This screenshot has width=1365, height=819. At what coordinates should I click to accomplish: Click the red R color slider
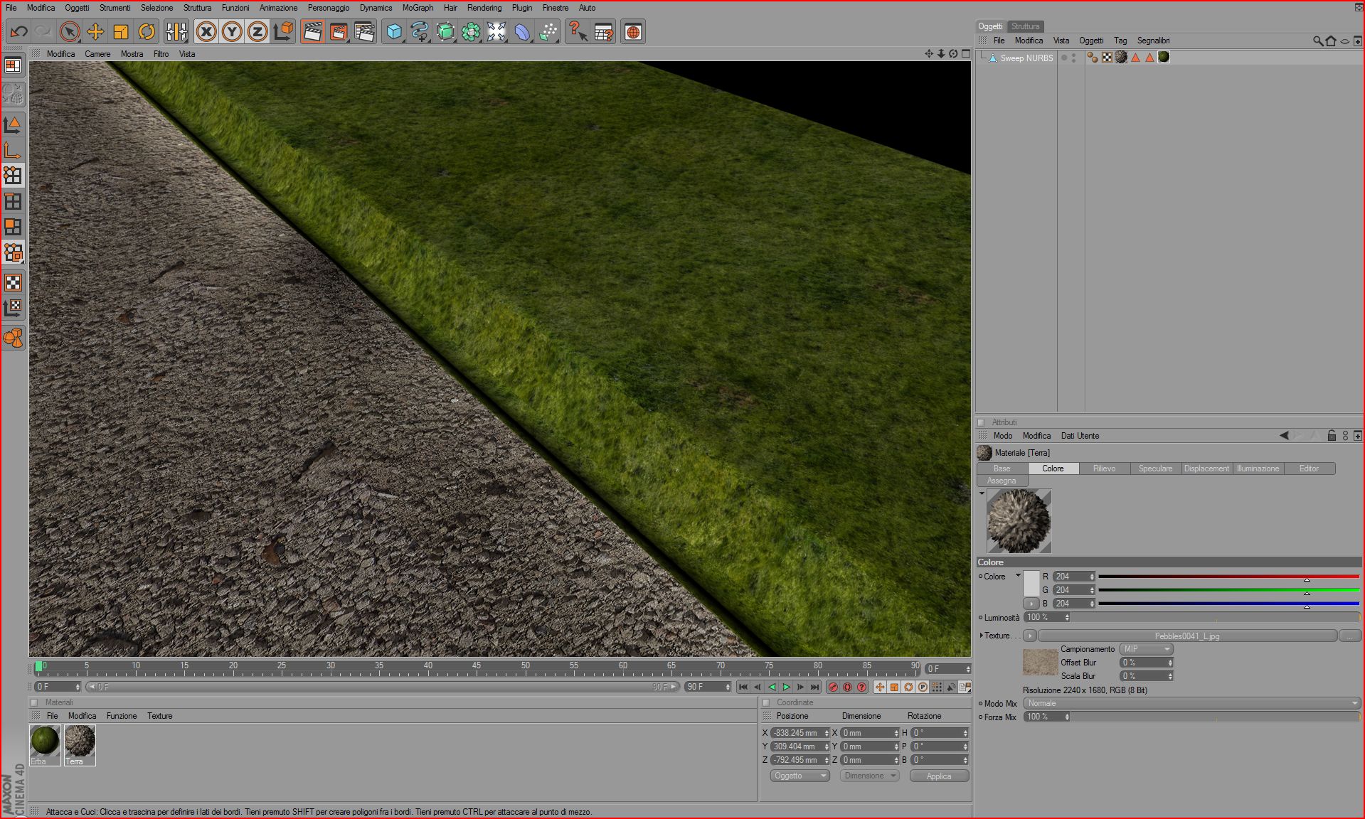tap(1229, 577)
